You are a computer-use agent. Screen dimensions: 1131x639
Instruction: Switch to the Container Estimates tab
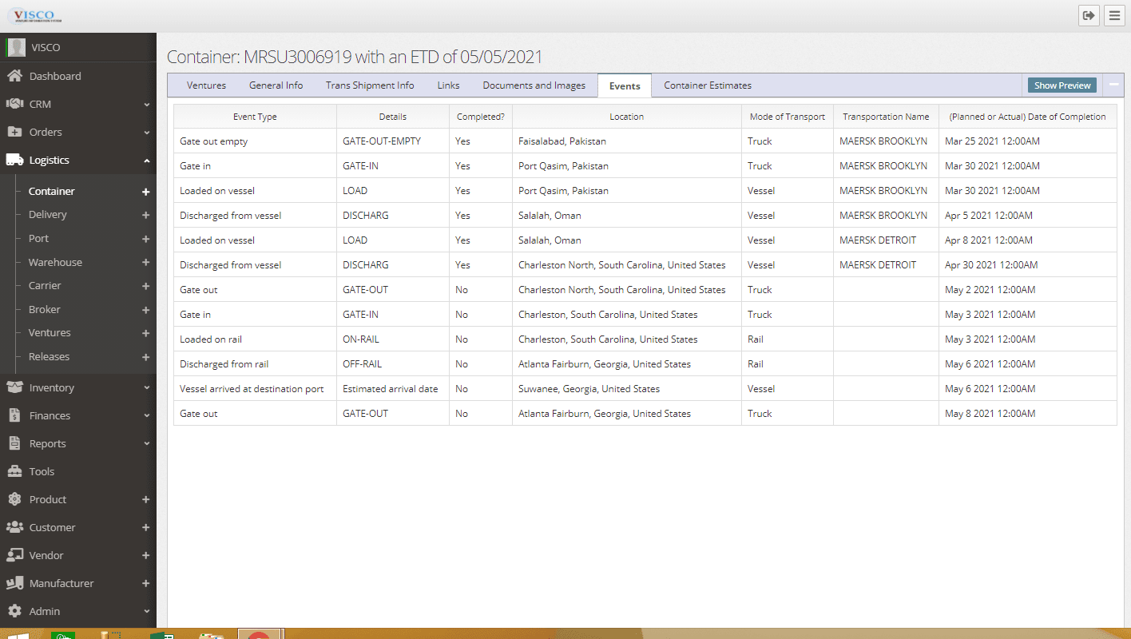[707, 85]
